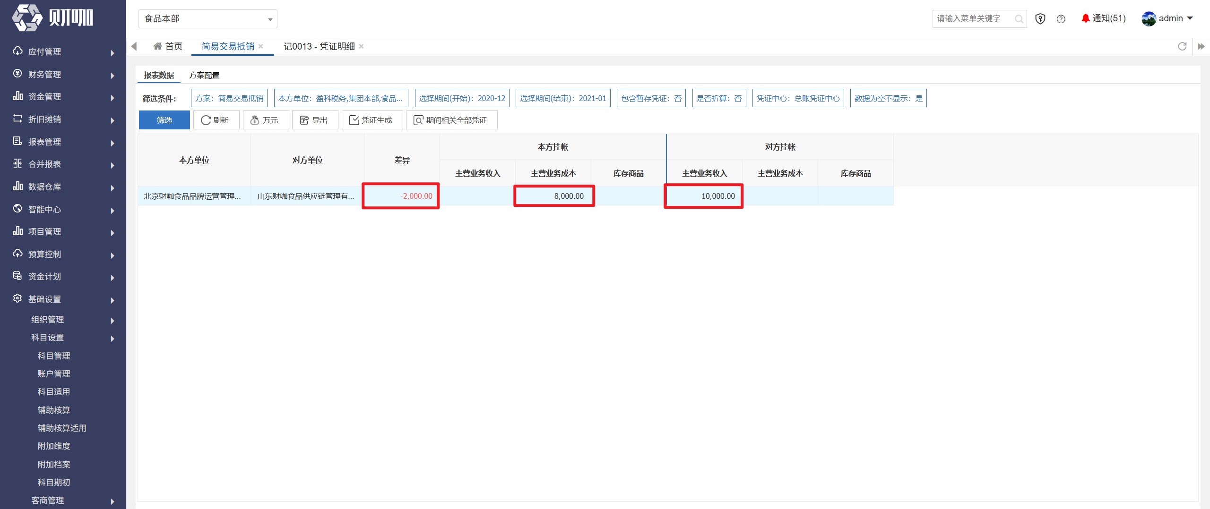
Task: Click the 万元 unit toggle button
Action: pos(265,120)
